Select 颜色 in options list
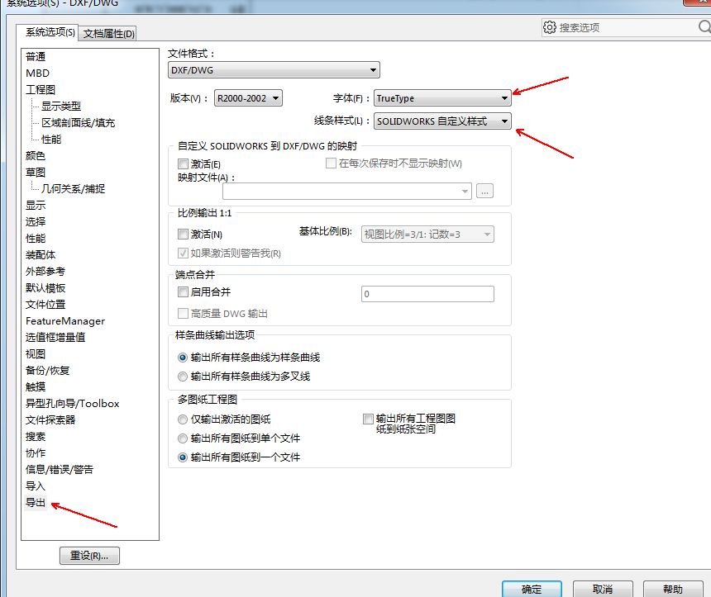The image size is (711, 597). click(36, 156)
